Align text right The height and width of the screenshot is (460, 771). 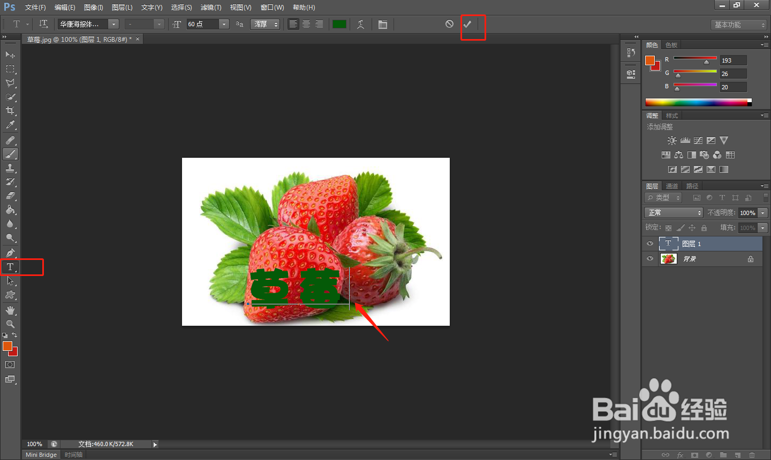pos(319,24)
